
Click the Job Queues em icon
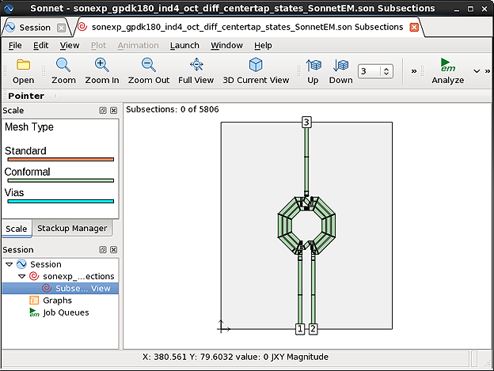point(34,312)
